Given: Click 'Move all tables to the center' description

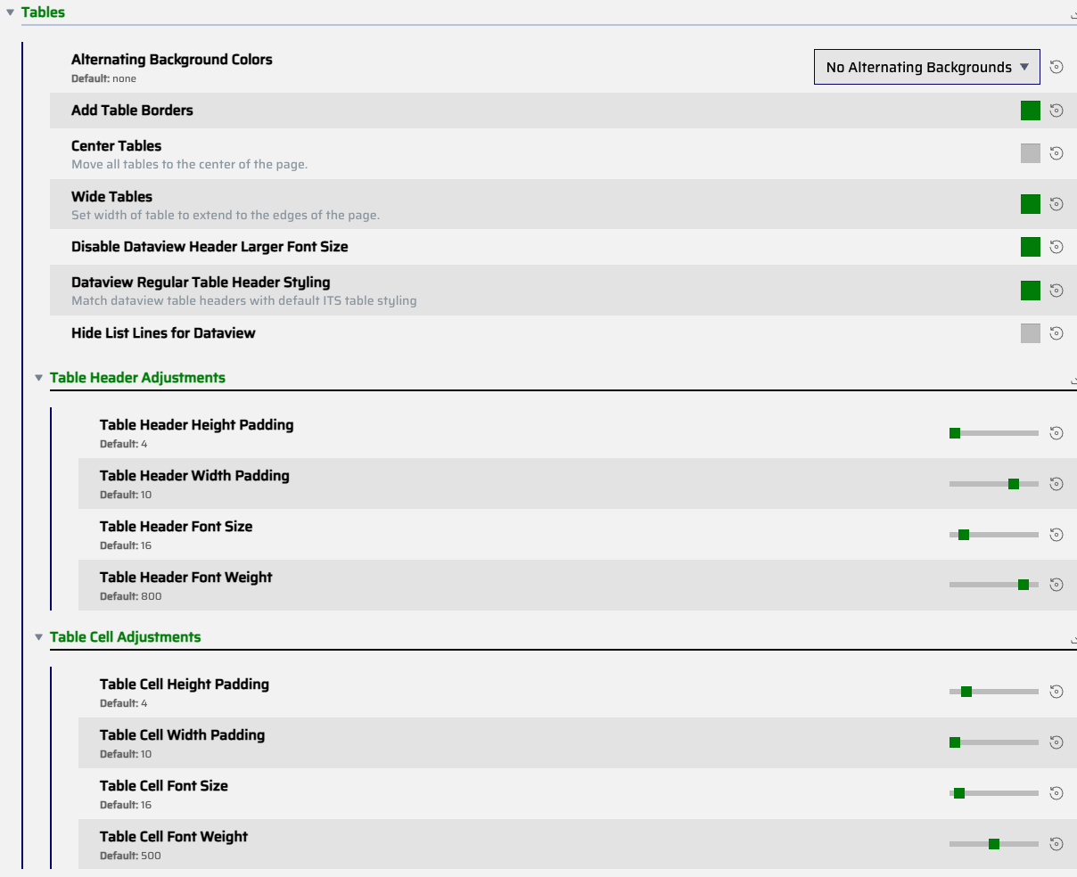Looking at the screenshot, I should click(x=189, y=165).
